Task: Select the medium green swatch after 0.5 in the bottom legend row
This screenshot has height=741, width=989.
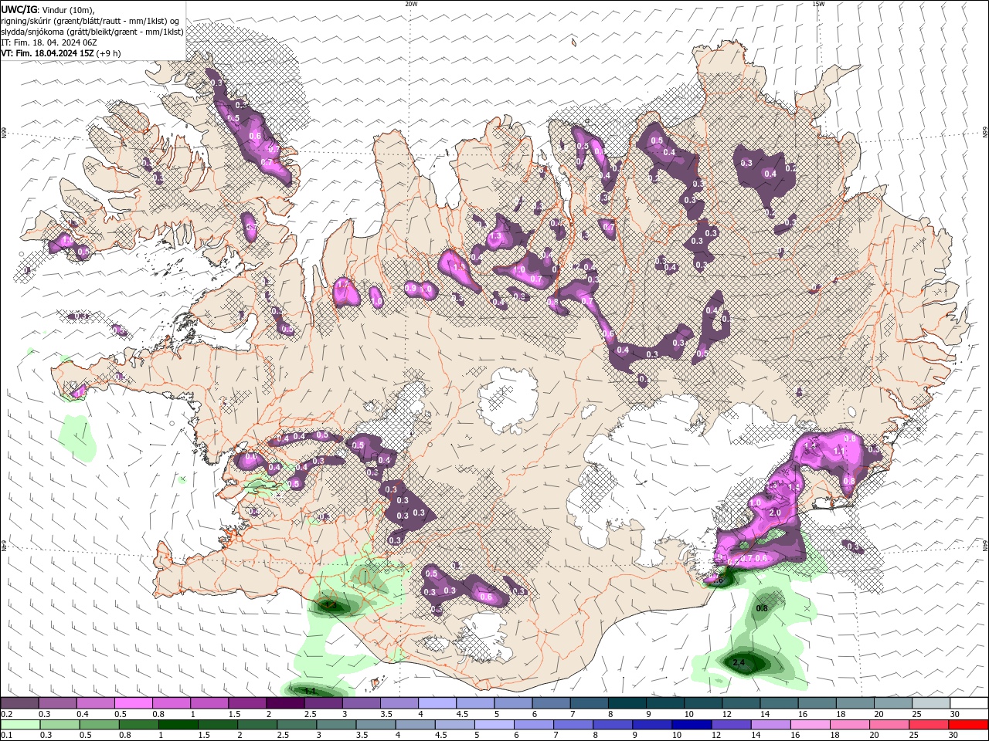Action: [99, 725]
